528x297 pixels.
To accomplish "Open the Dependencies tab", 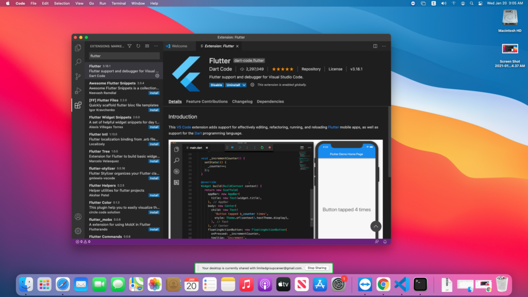I will tap(270, 102).
